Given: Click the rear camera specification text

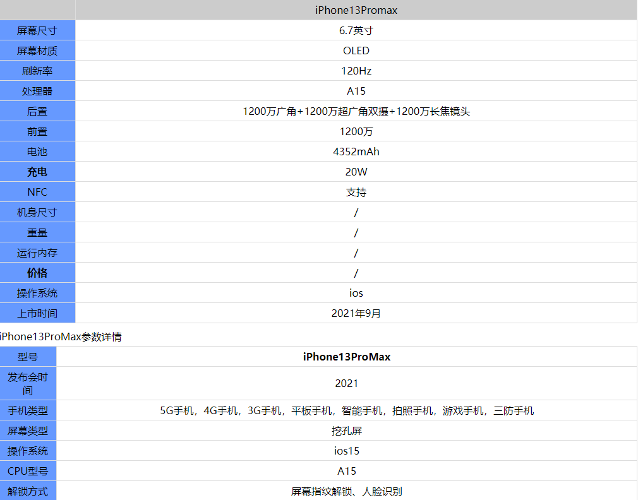Looking at the screenshot, I should (356, 111).
